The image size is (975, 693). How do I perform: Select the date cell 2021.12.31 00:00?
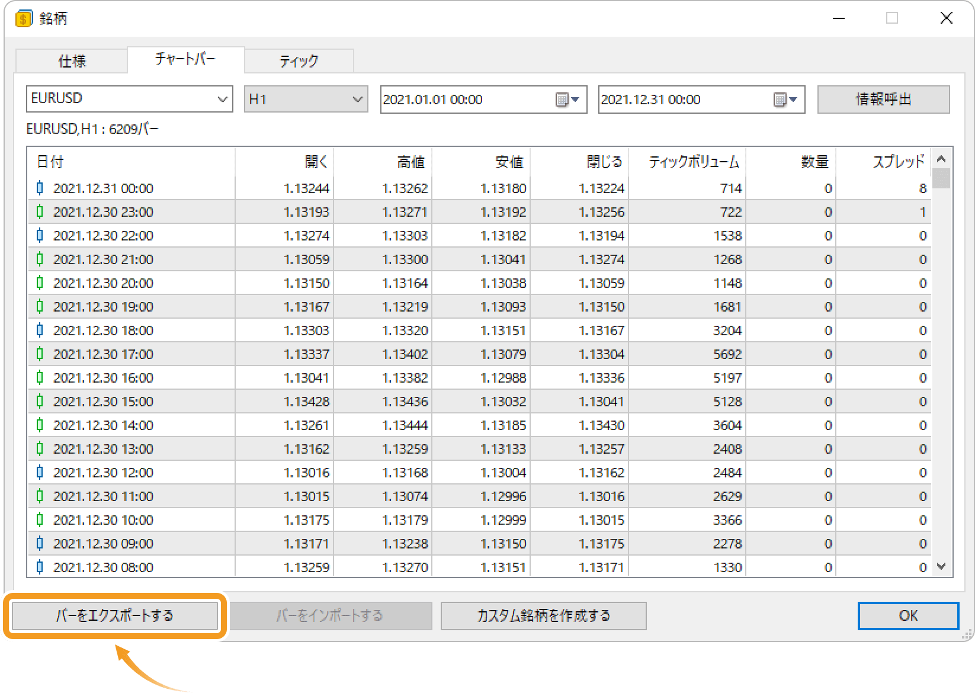tap(103, 188)
